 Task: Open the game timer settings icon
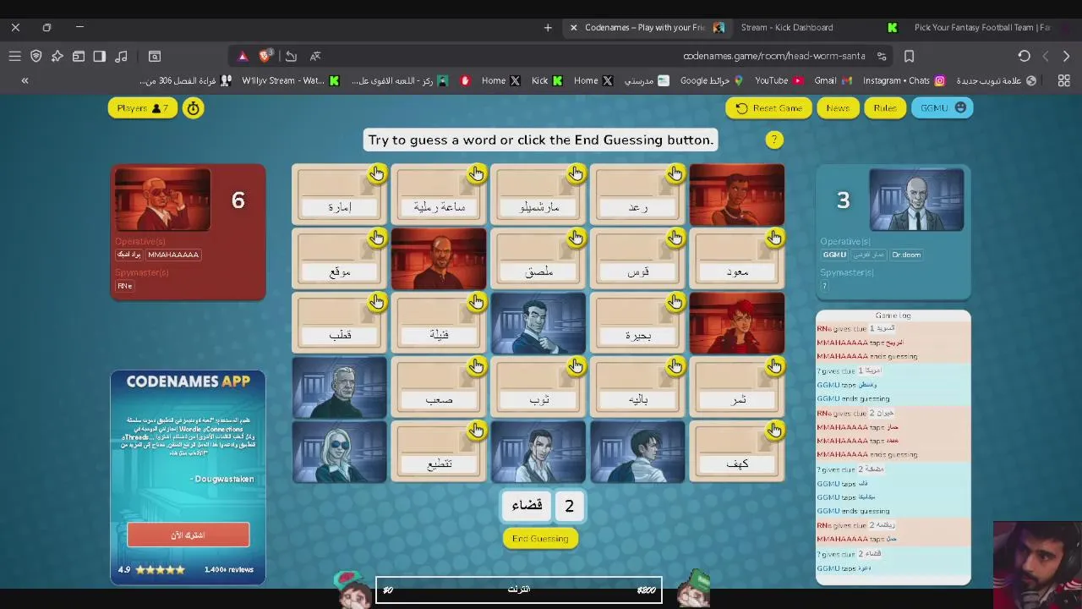194,108
